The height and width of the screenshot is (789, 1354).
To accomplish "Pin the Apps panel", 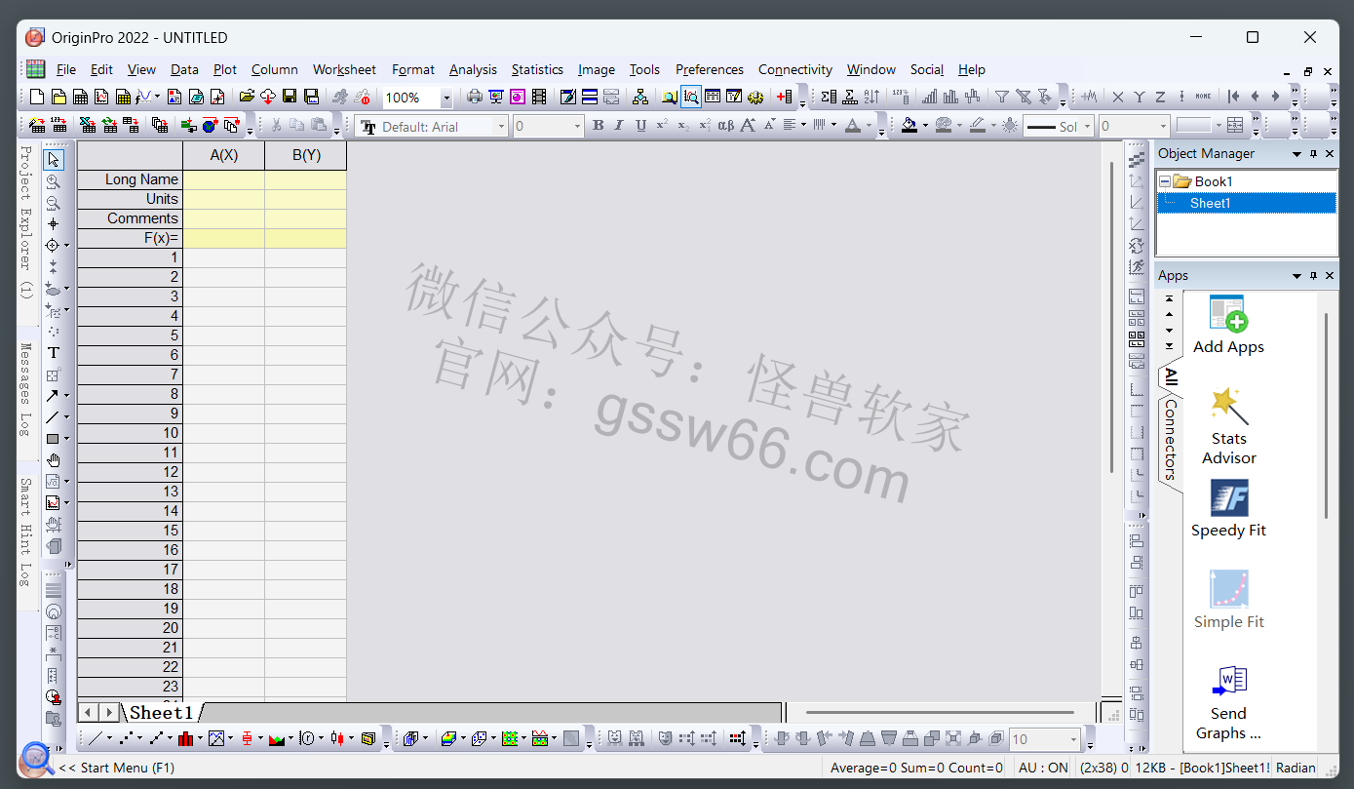I will pyautogui.click(x=1313, y=276).
